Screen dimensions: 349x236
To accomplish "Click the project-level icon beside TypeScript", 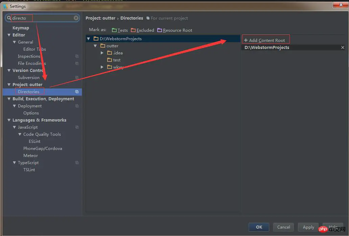I will pyautogui.click(x=77, y=163).
